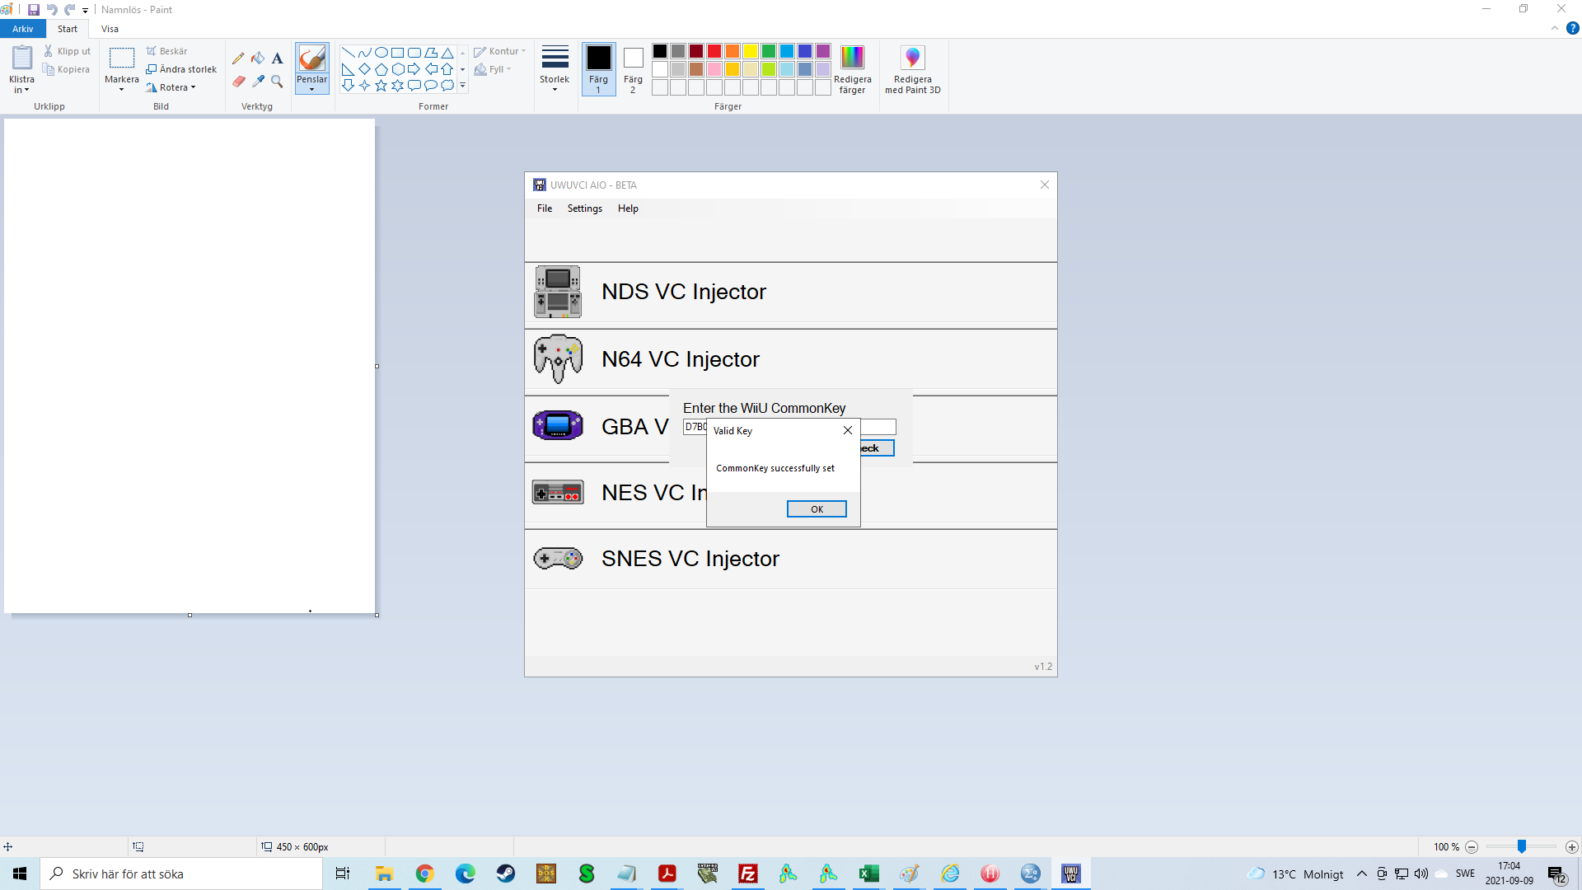
Task: Click the zoom out minus button
Action: pos(1472,847)
